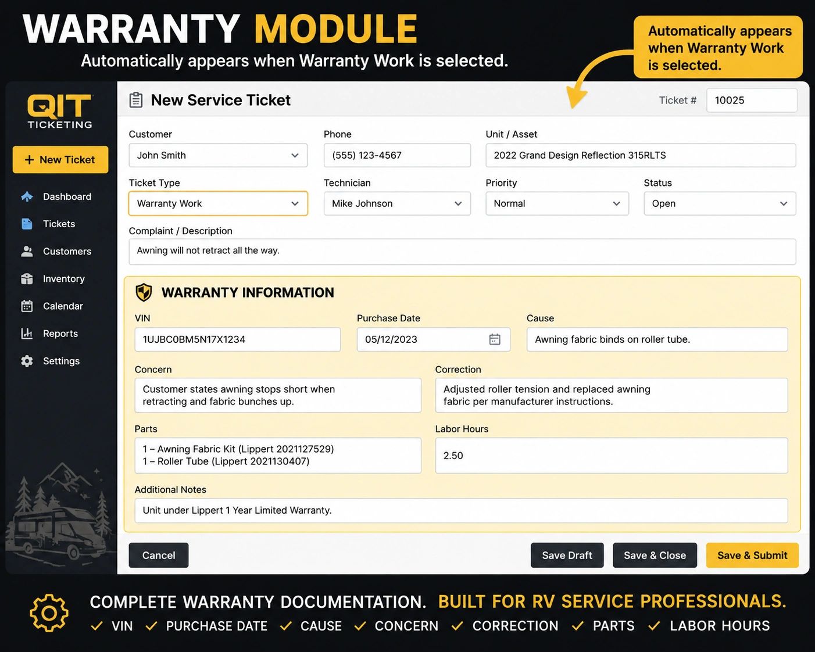Click the Labor Hours field showing 2.50
Viewport: 815px width, 652px height.
(612, 456)
